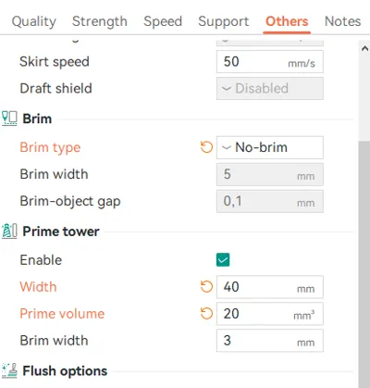Disable the prime tower Enable checkbox

pos(223,260)
